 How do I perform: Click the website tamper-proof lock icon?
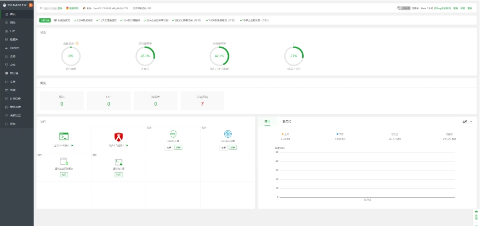(64, 162)
